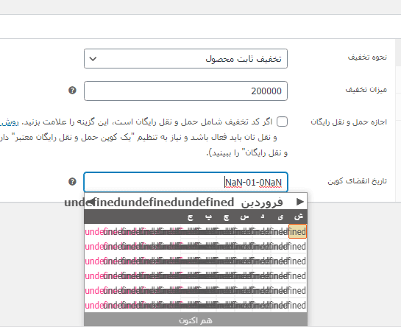Open the تخفیف ثابت محصول discount type dropdown
The image size is (401, 327).
pos(185,59)
